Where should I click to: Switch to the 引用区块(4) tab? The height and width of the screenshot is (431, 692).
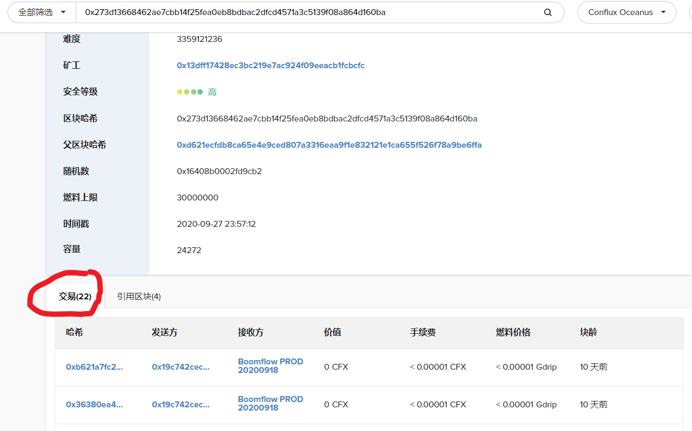click(x=139, y=296)
